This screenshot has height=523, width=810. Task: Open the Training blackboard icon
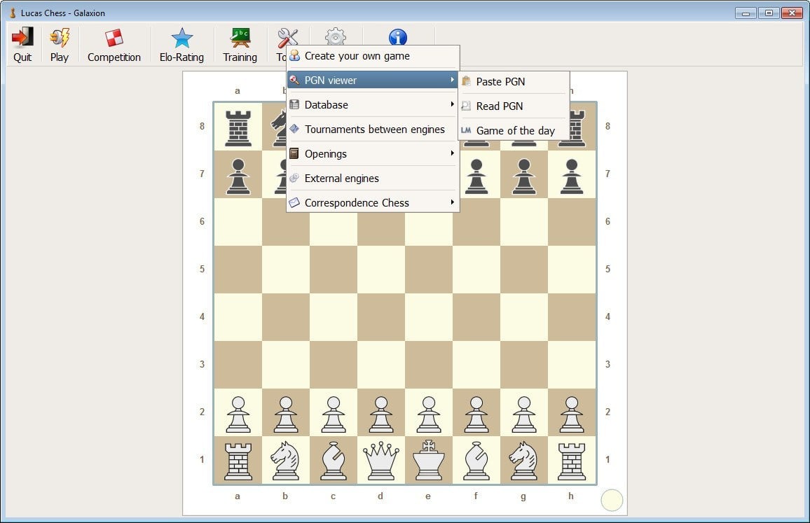click(240, 39)
